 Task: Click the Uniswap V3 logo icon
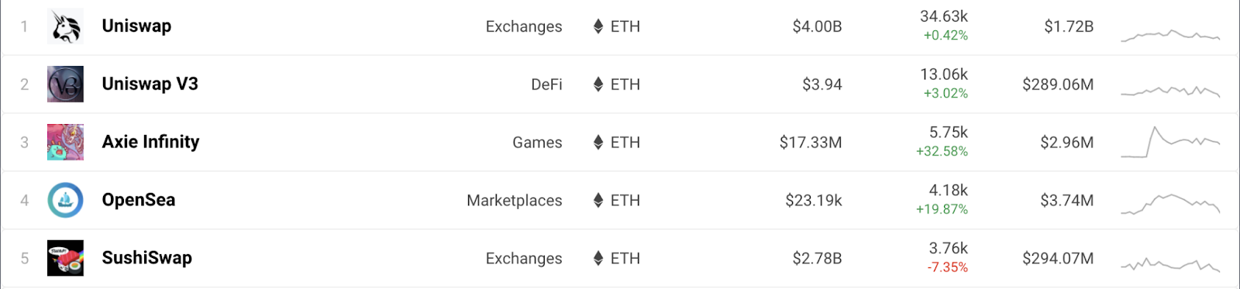(66, 84)
